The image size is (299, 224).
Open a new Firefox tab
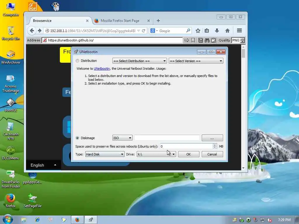coord(158,21)
